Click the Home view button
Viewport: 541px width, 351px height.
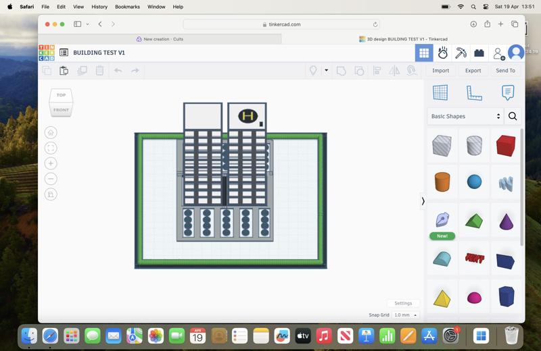(x=51, y=132)
